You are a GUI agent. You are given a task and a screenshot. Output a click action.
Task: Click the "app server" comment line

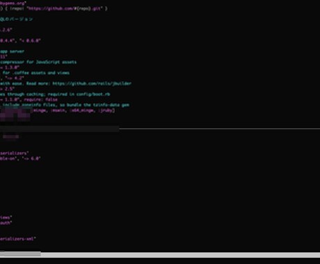coord(12,51)
